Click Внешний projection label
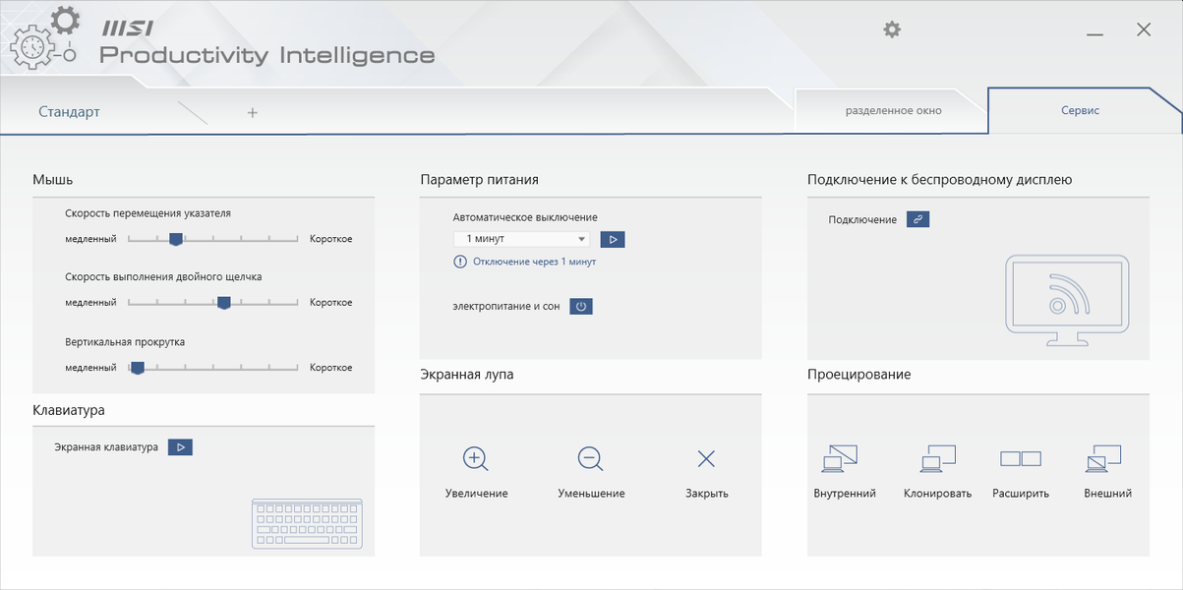 (1107, 494)
